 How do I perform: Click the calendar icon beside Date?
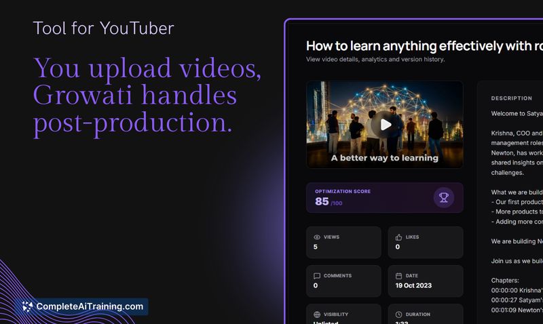[398, 276]
